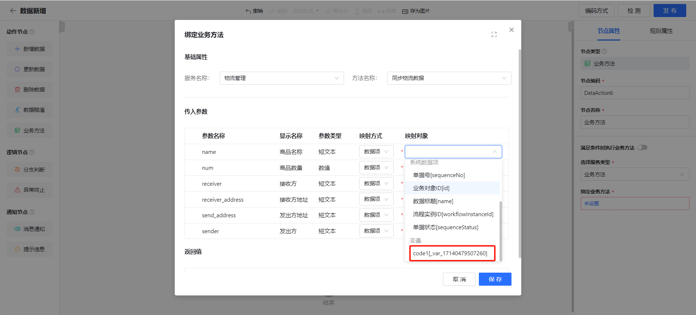Click help icon beside 逻辑节点
Viewport: 696px width, 315px height.
pos(32,152)
